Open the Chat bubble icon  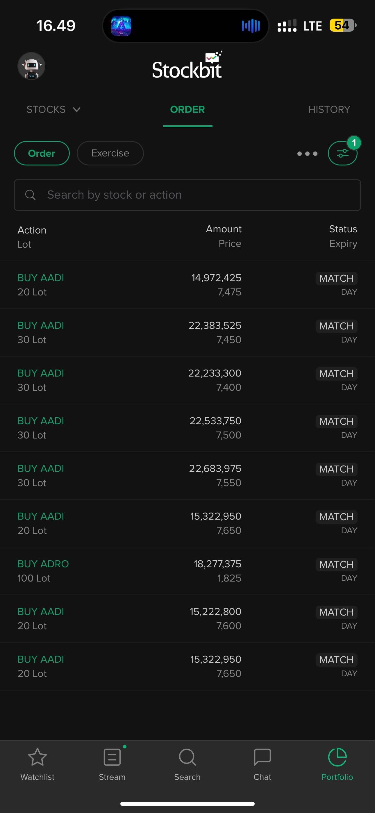[x=262, y=757]
